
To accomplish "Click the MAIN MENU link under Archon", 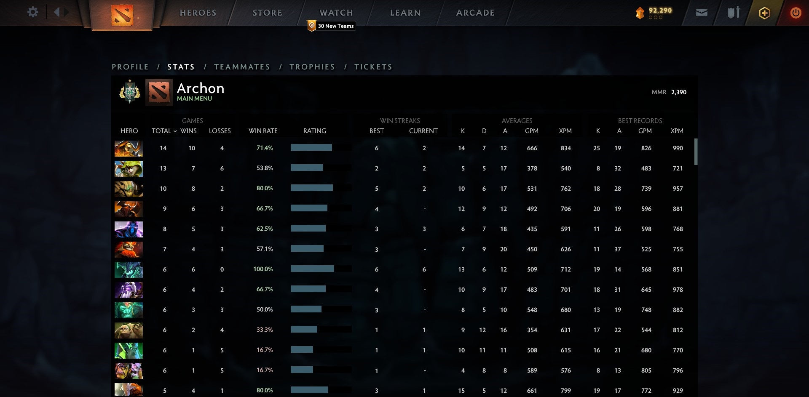I will (194, 99).
